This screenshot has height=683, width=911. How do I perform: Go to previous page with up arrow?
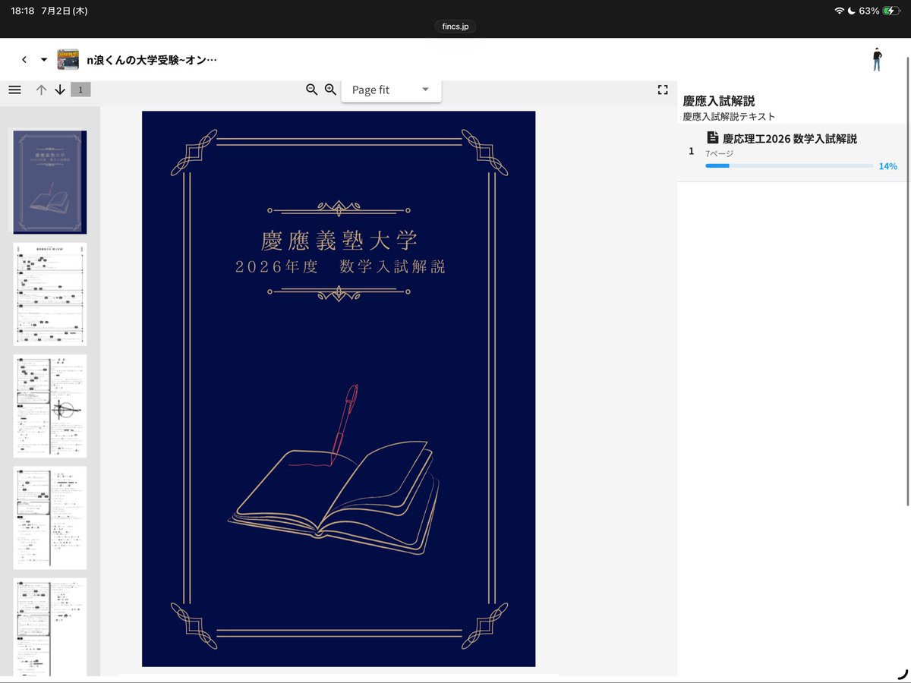pos(41,90)
